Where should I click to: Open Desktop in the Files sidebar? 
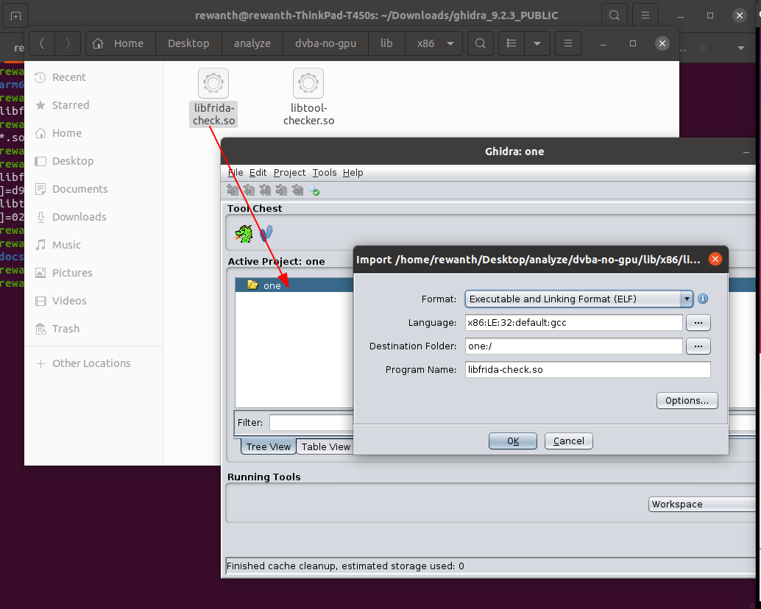[93, 161]
